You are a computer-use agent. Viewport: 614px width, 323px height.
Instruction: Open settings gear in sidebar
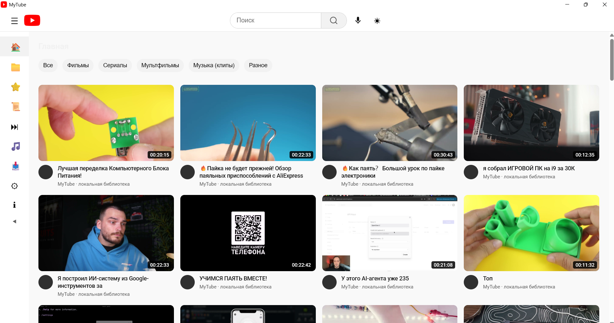point(14,186)
